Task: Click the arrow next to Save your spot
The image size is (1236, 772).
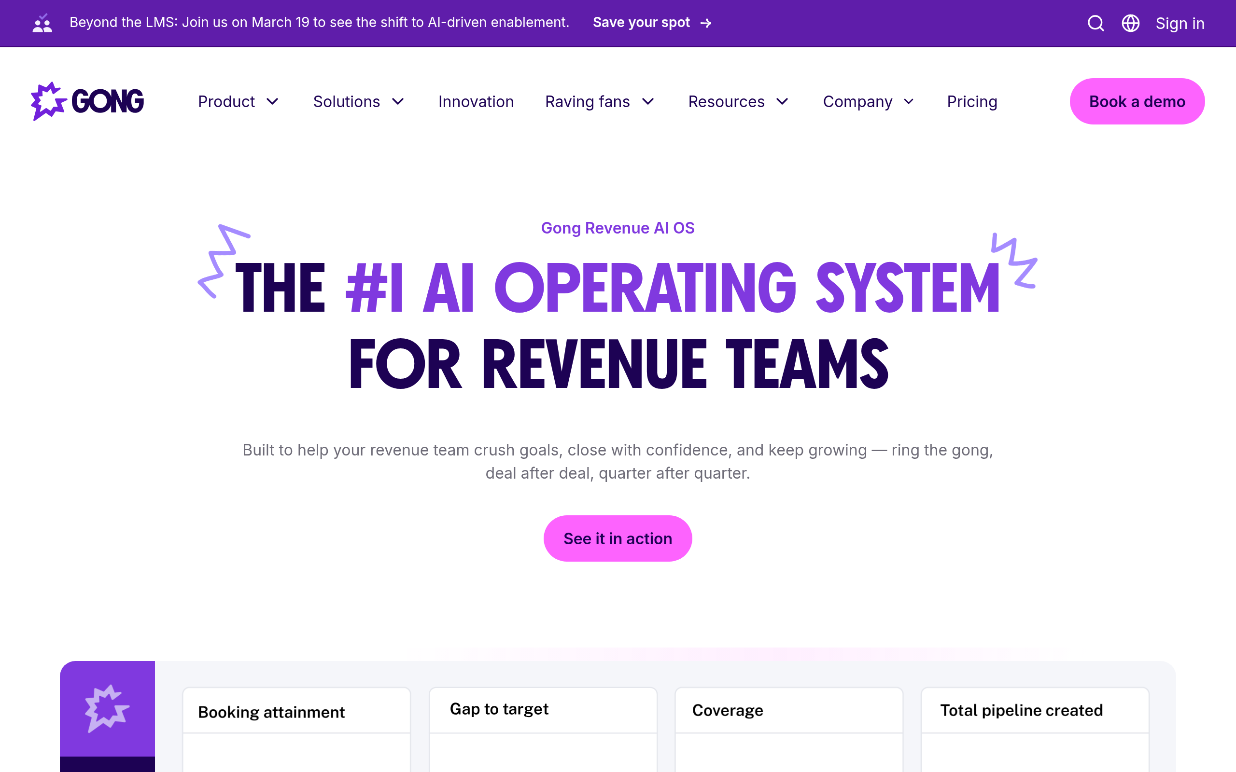Action: [707, 23]
